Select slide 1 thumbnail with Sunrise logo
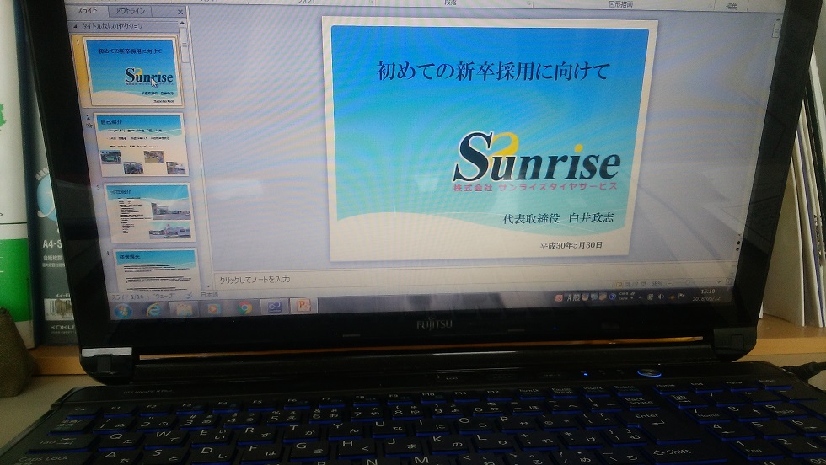Viewport: 826px width, 465px height. [x=134, y=71]
